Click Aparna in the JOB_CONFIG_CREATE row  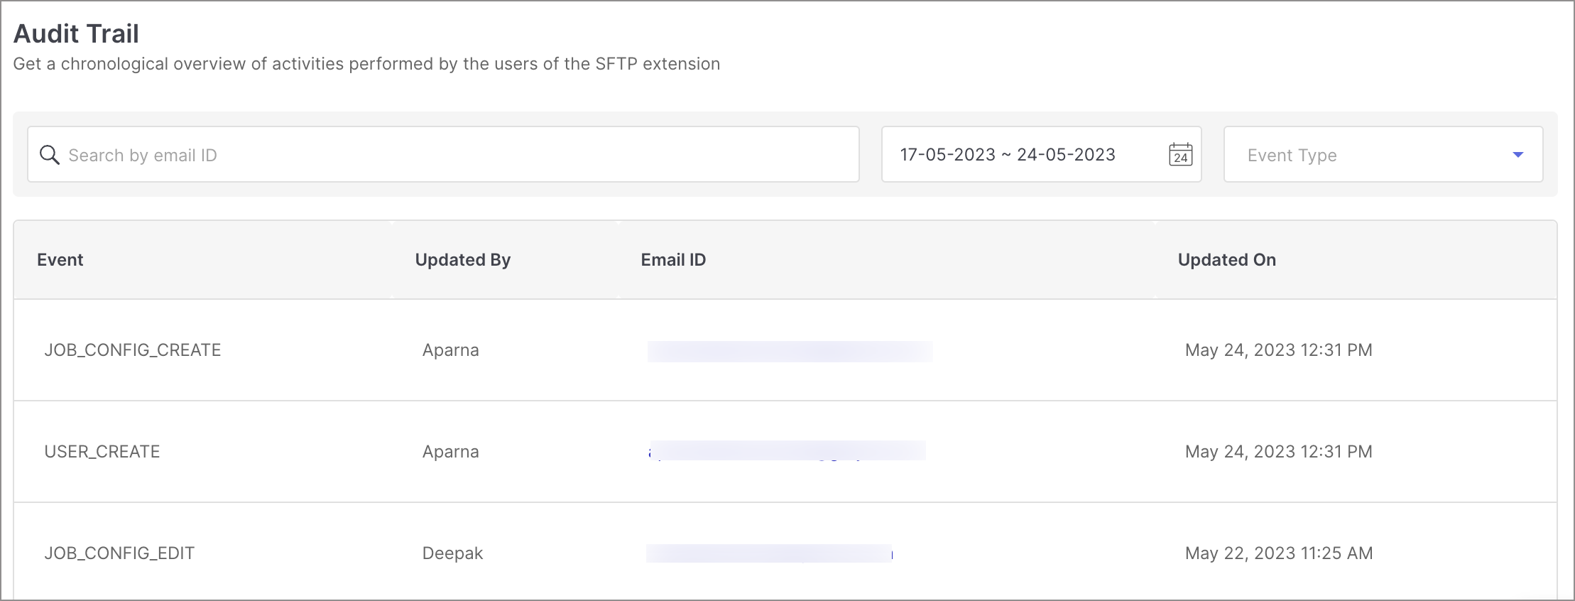(x=451, y=350)
